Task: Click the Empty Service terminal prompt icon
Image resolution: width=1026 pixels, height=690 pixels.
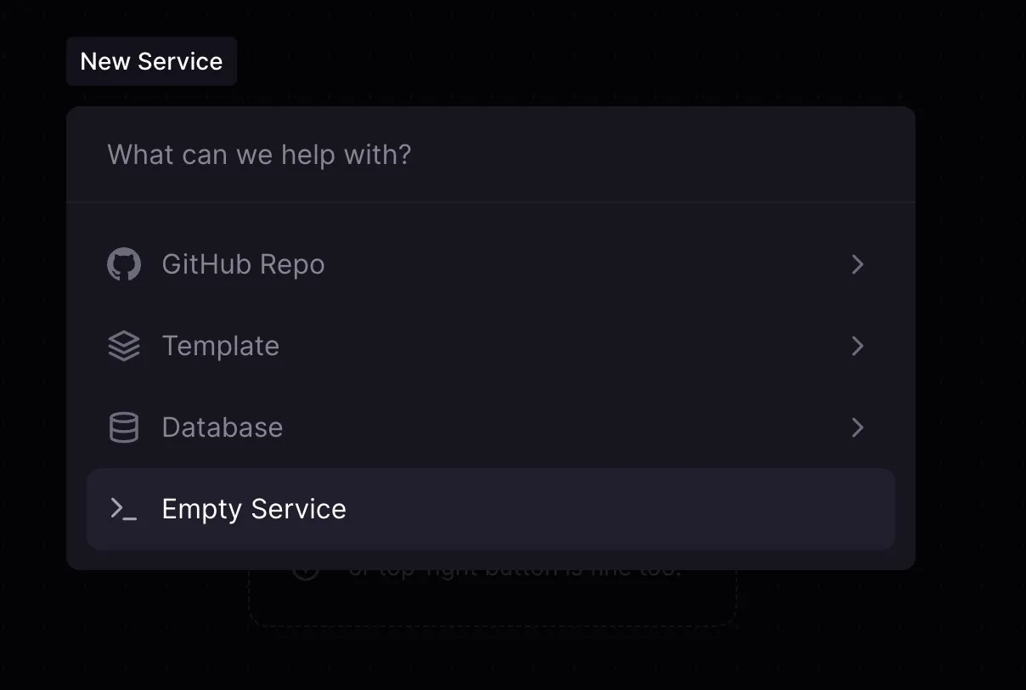Action: coord(124,509)
